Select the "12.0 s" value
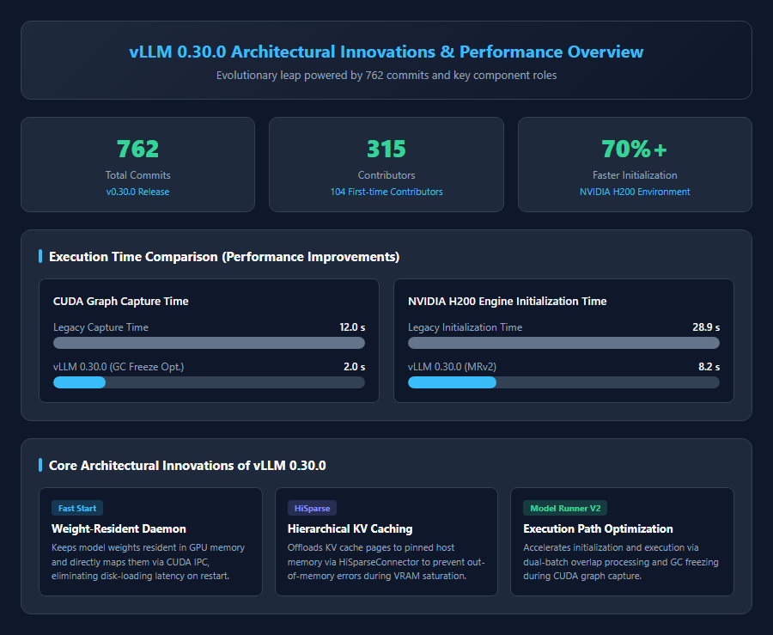 pyautogui.click(x=352, y=327)
